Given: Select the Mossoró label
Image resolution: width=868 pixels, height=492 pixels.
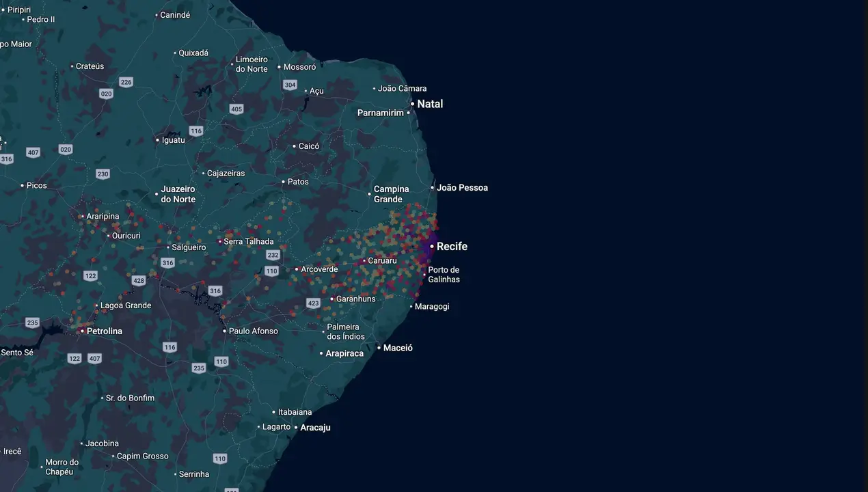Looking at the screenshot, I should pos(299,67).
